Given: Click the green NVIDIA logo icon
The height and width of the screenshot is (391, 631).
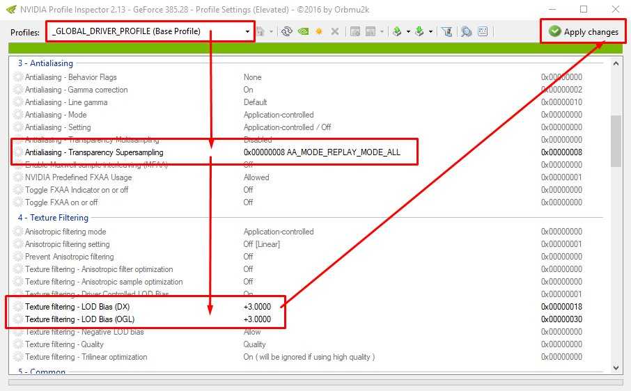Looking at the screenshot, I should click(303, 32).
